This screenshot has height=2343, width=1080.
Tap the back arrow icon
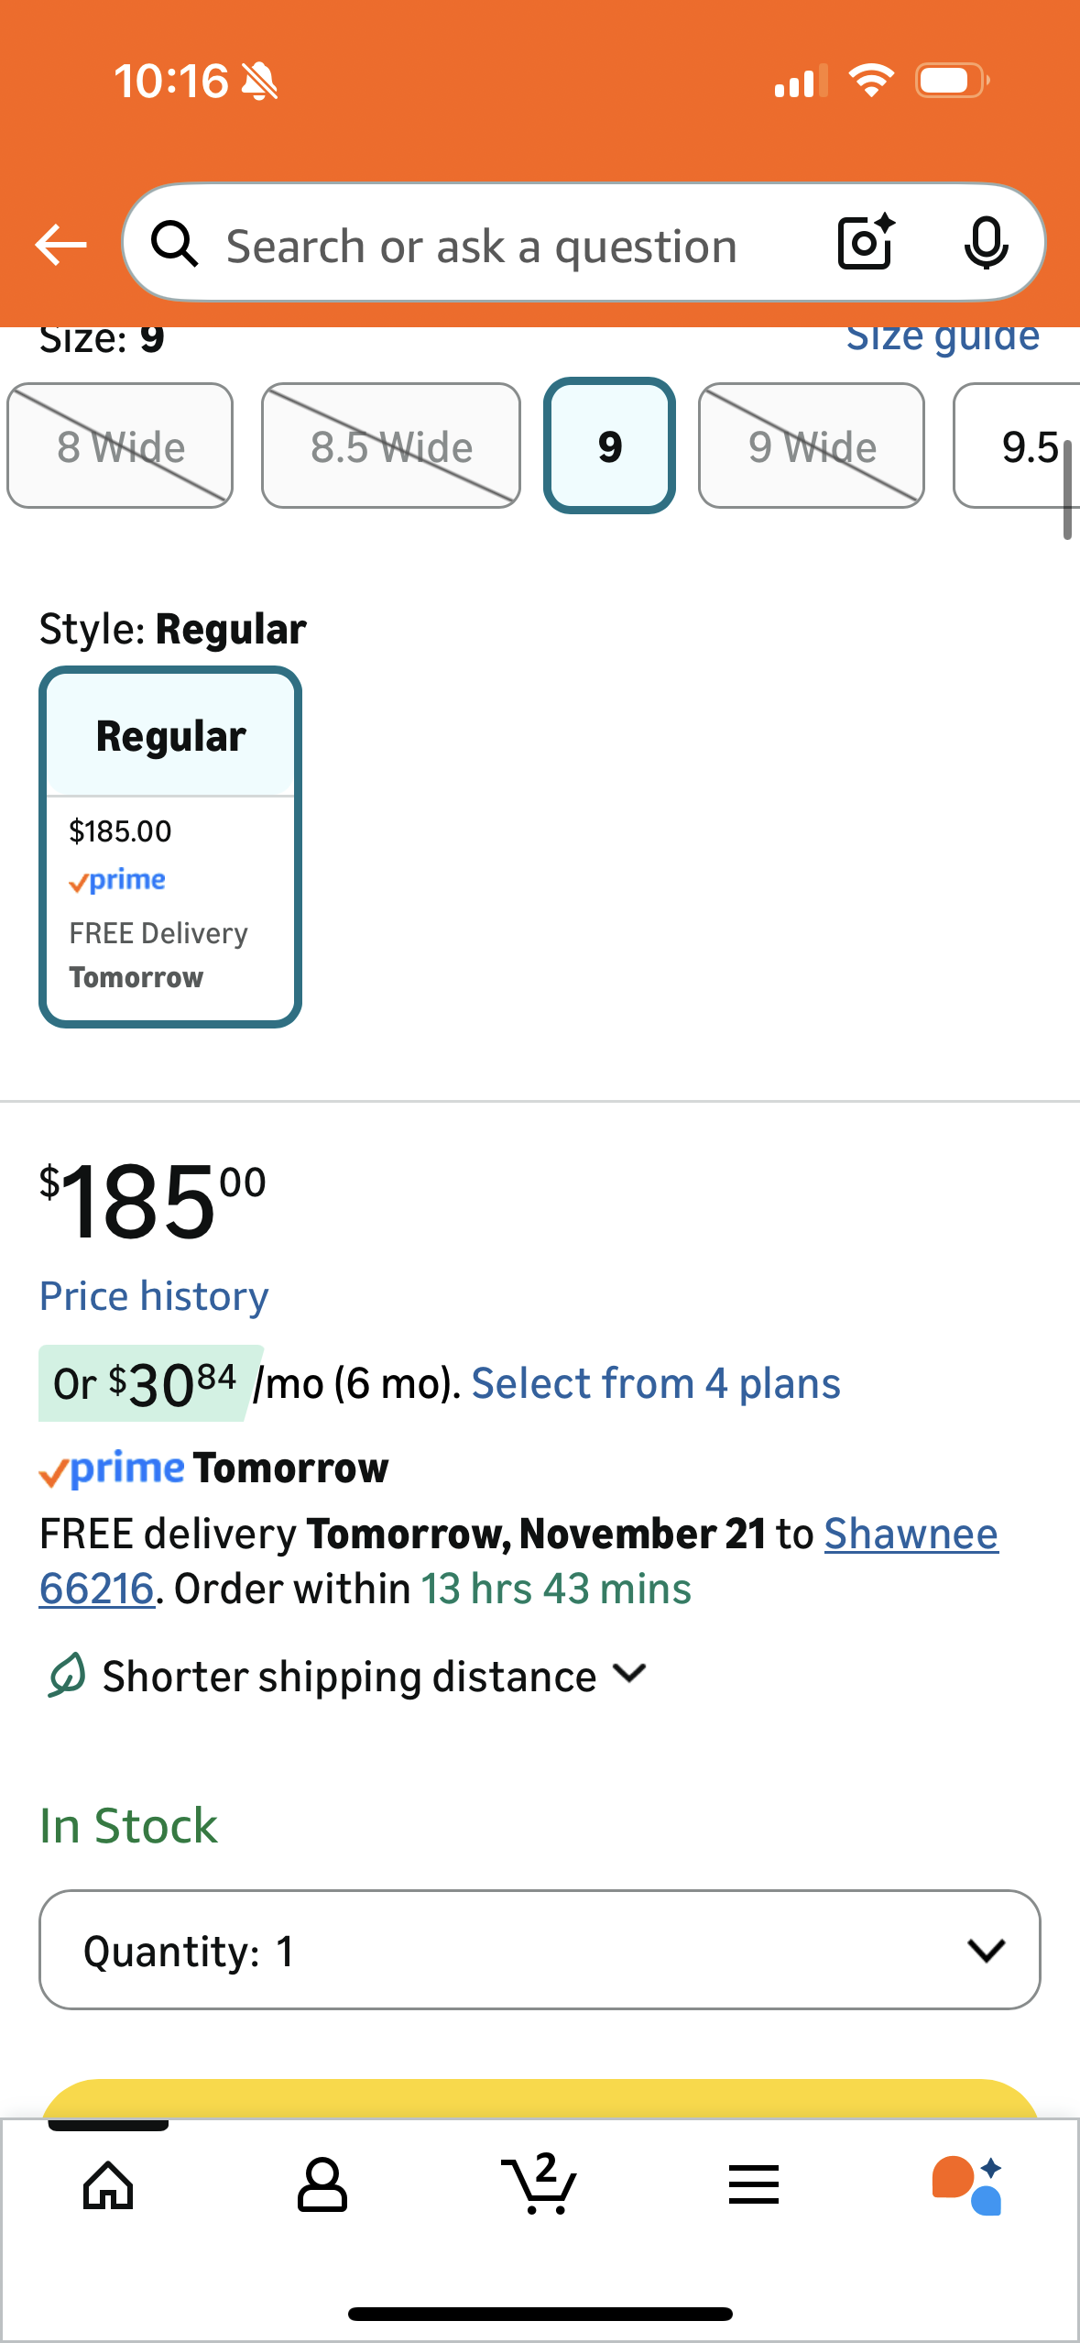(x=60, y=245)
